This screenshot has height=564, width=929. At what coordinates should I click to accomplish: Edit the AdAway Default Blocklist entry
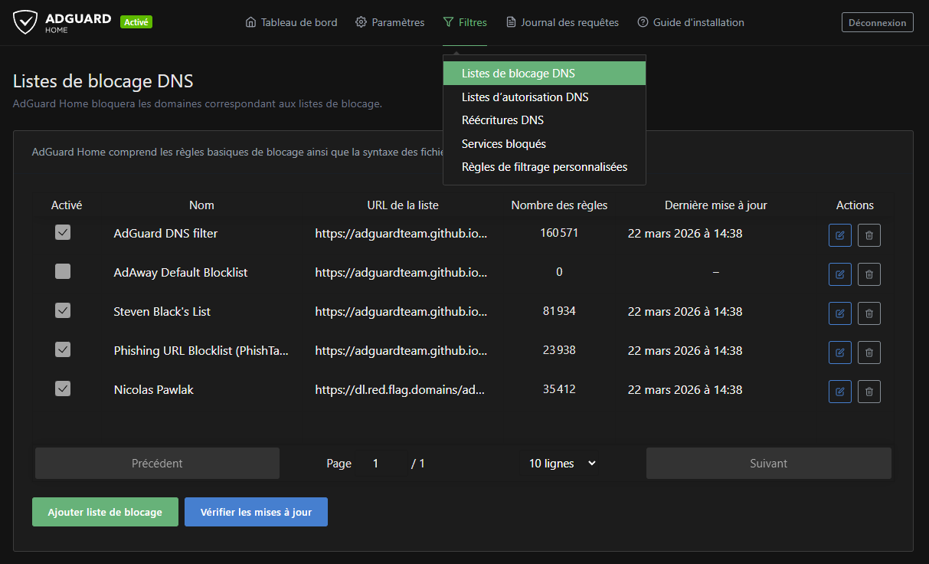[840, 274]
